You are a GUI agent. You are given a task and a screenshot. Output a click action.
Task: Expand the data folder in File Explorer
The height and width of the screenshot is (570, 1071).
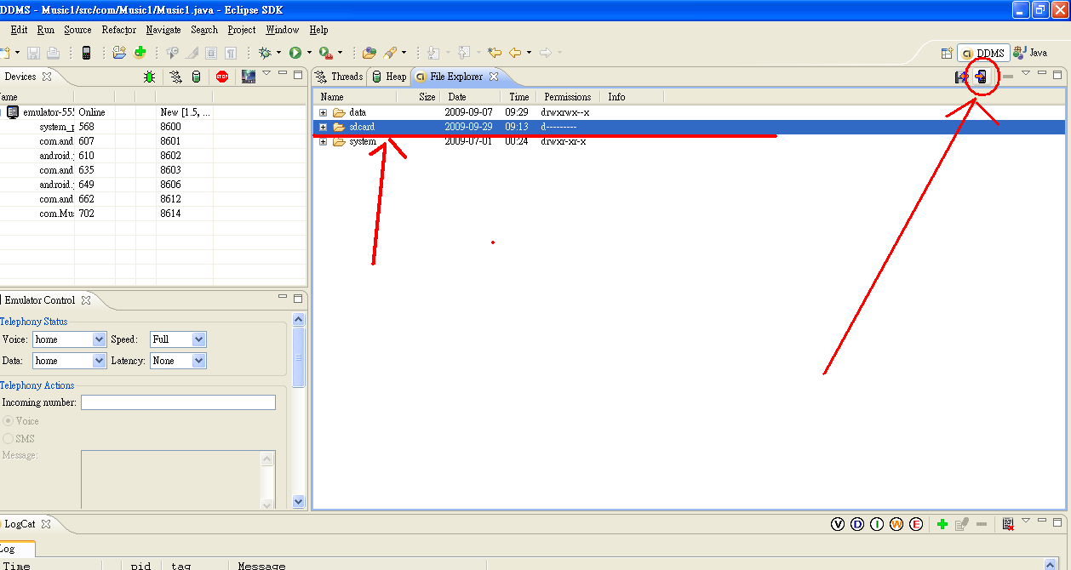coord(324,112)
